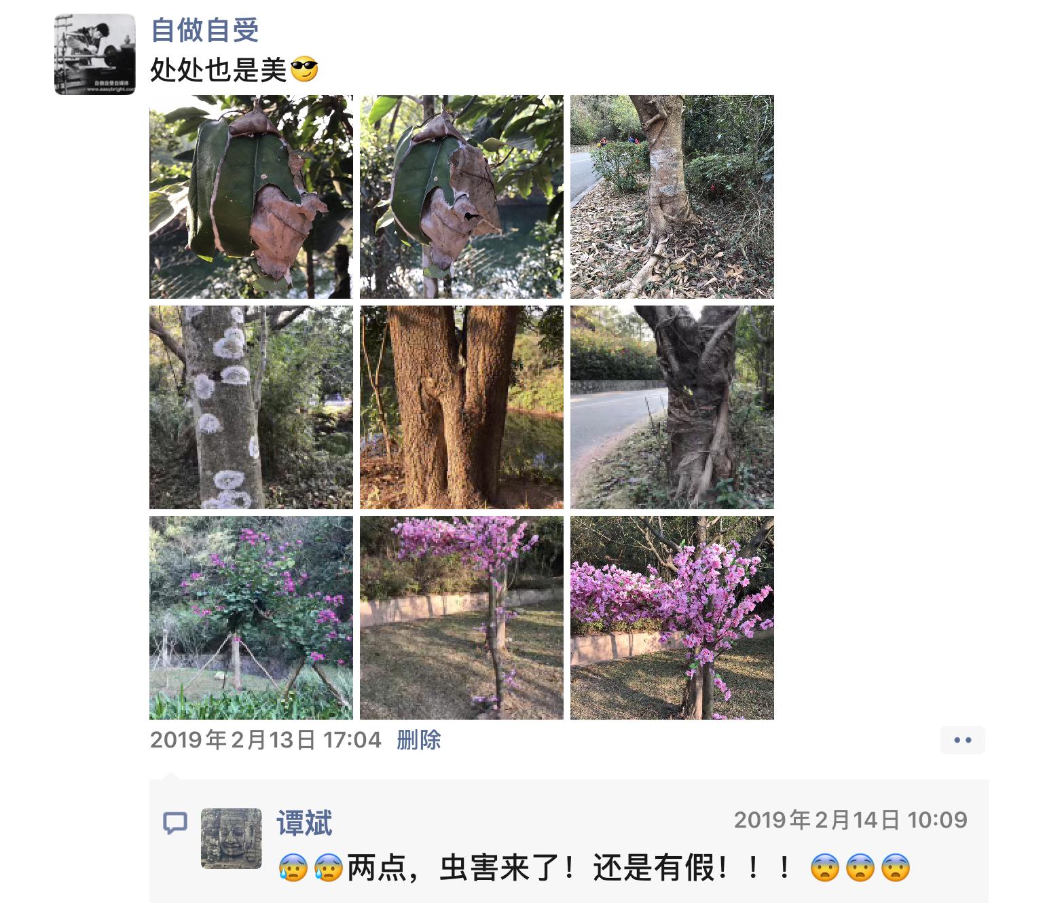Open 谭斌's stone face avatar

(232, 838)
